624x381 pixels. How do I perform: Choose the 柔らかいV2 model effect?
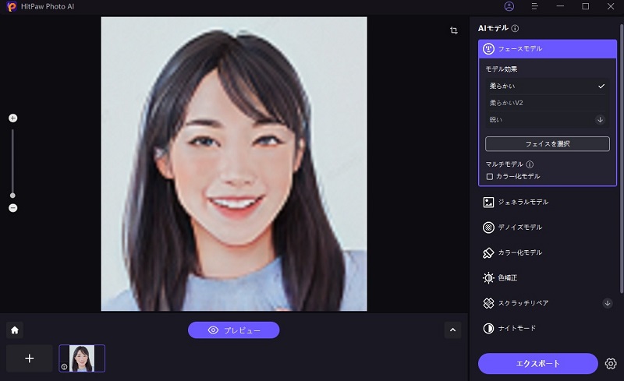pyautogui.click(x=546, y=103)
